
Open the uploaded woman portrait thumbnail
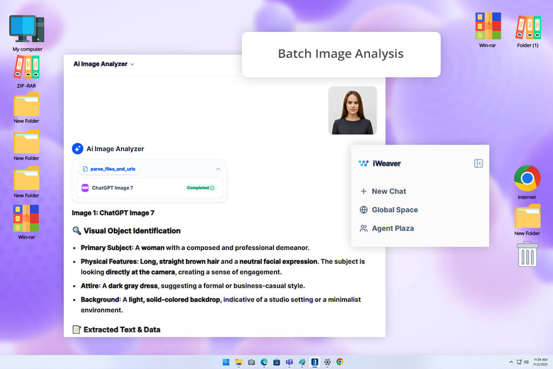[352, 110]
